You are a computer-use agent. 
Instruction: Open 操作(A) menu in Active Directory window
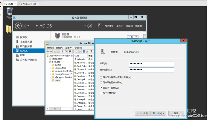[60, 48]
